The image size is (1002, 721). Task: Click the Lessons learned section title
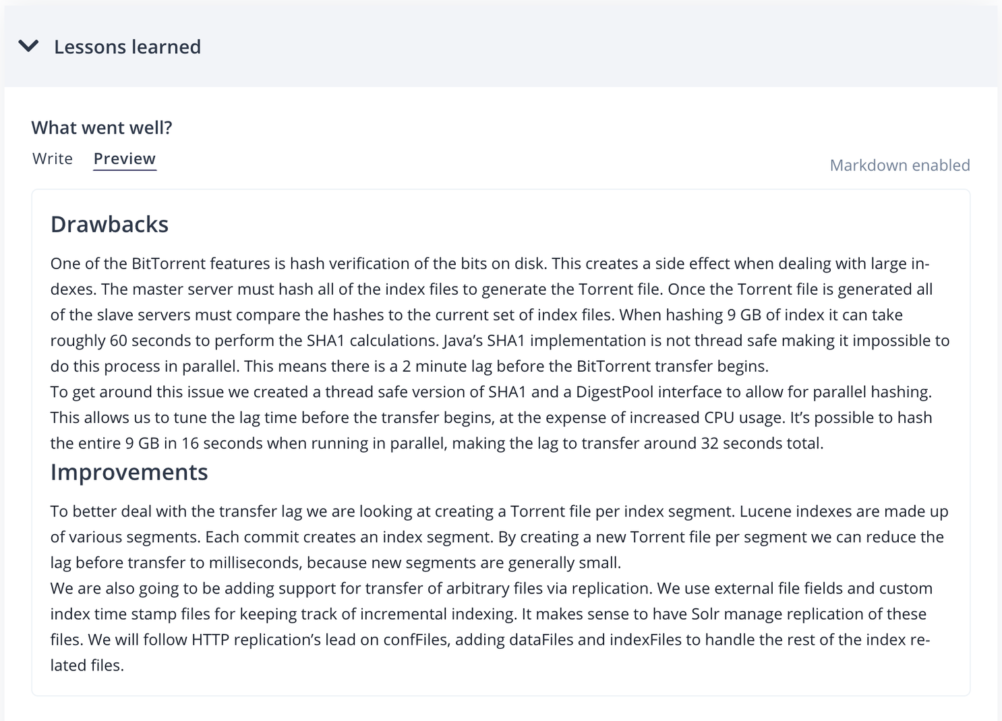127,47
